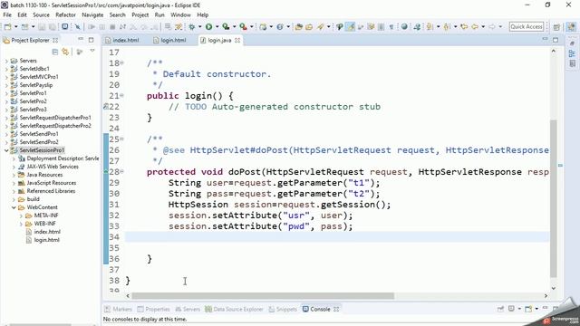Click the green Run button icon
Image resolution: width=580 pixels, height=326 pixels.
[x=208, y=26]
